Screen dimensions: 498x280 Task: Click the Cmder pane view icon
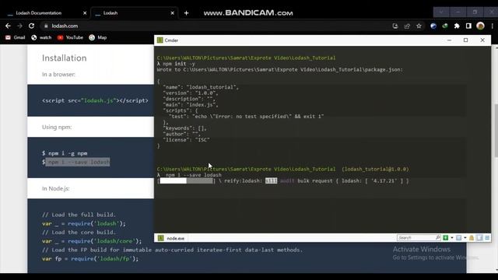click(x=479, y=238)
